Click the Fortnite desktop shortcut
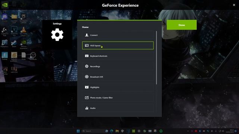The width and height of the screenshot is (239, 134). (4, 56)
